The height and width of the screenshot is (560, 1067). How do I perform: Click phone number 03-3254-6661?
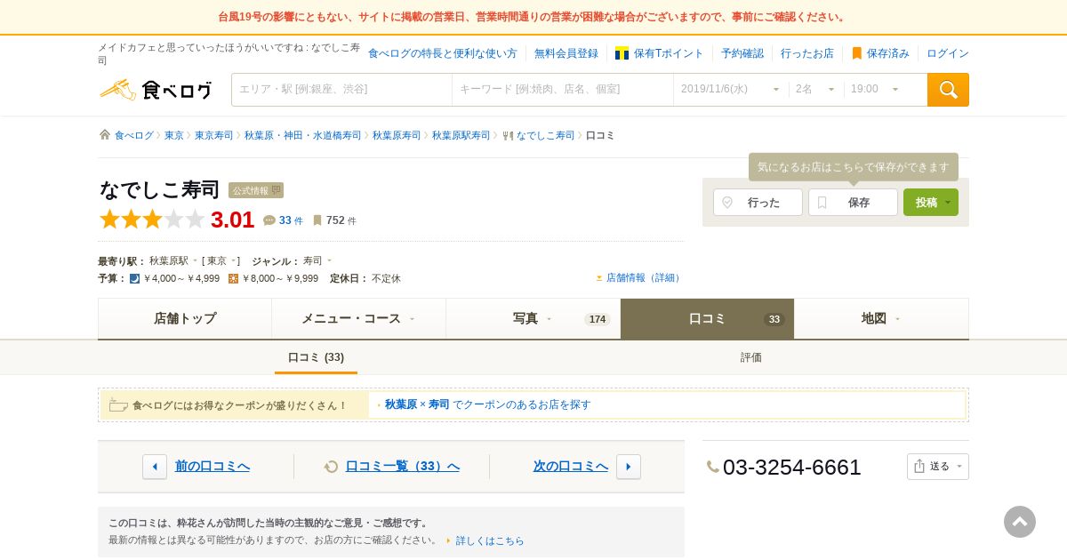(791, 467)
